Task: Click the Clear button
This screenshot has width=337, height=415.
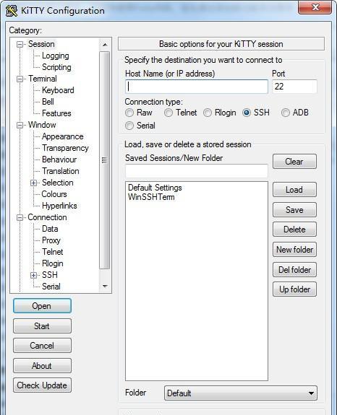Action: pyautogui.click(x=294, y=162)
